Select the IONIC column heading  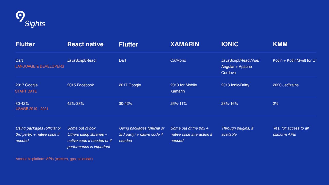[x=230, y=44]
